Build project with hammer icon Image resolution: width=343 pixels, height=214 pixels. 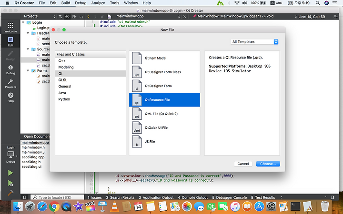(10, 193)
